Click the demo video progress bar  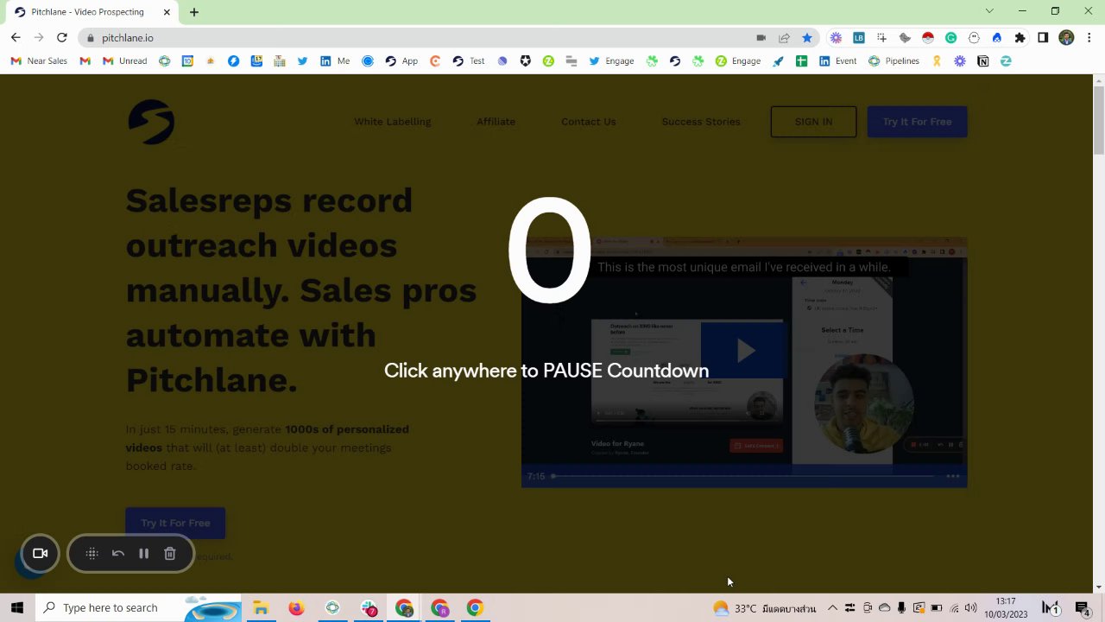click(x=743, y=476)
